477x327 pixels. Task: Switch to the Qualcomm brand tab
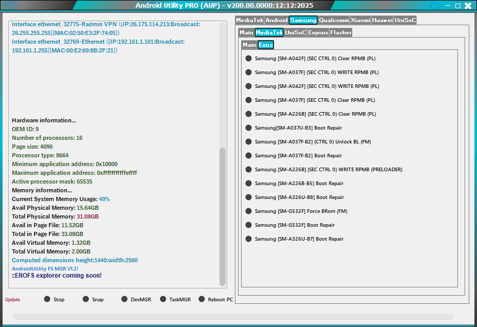333,20
